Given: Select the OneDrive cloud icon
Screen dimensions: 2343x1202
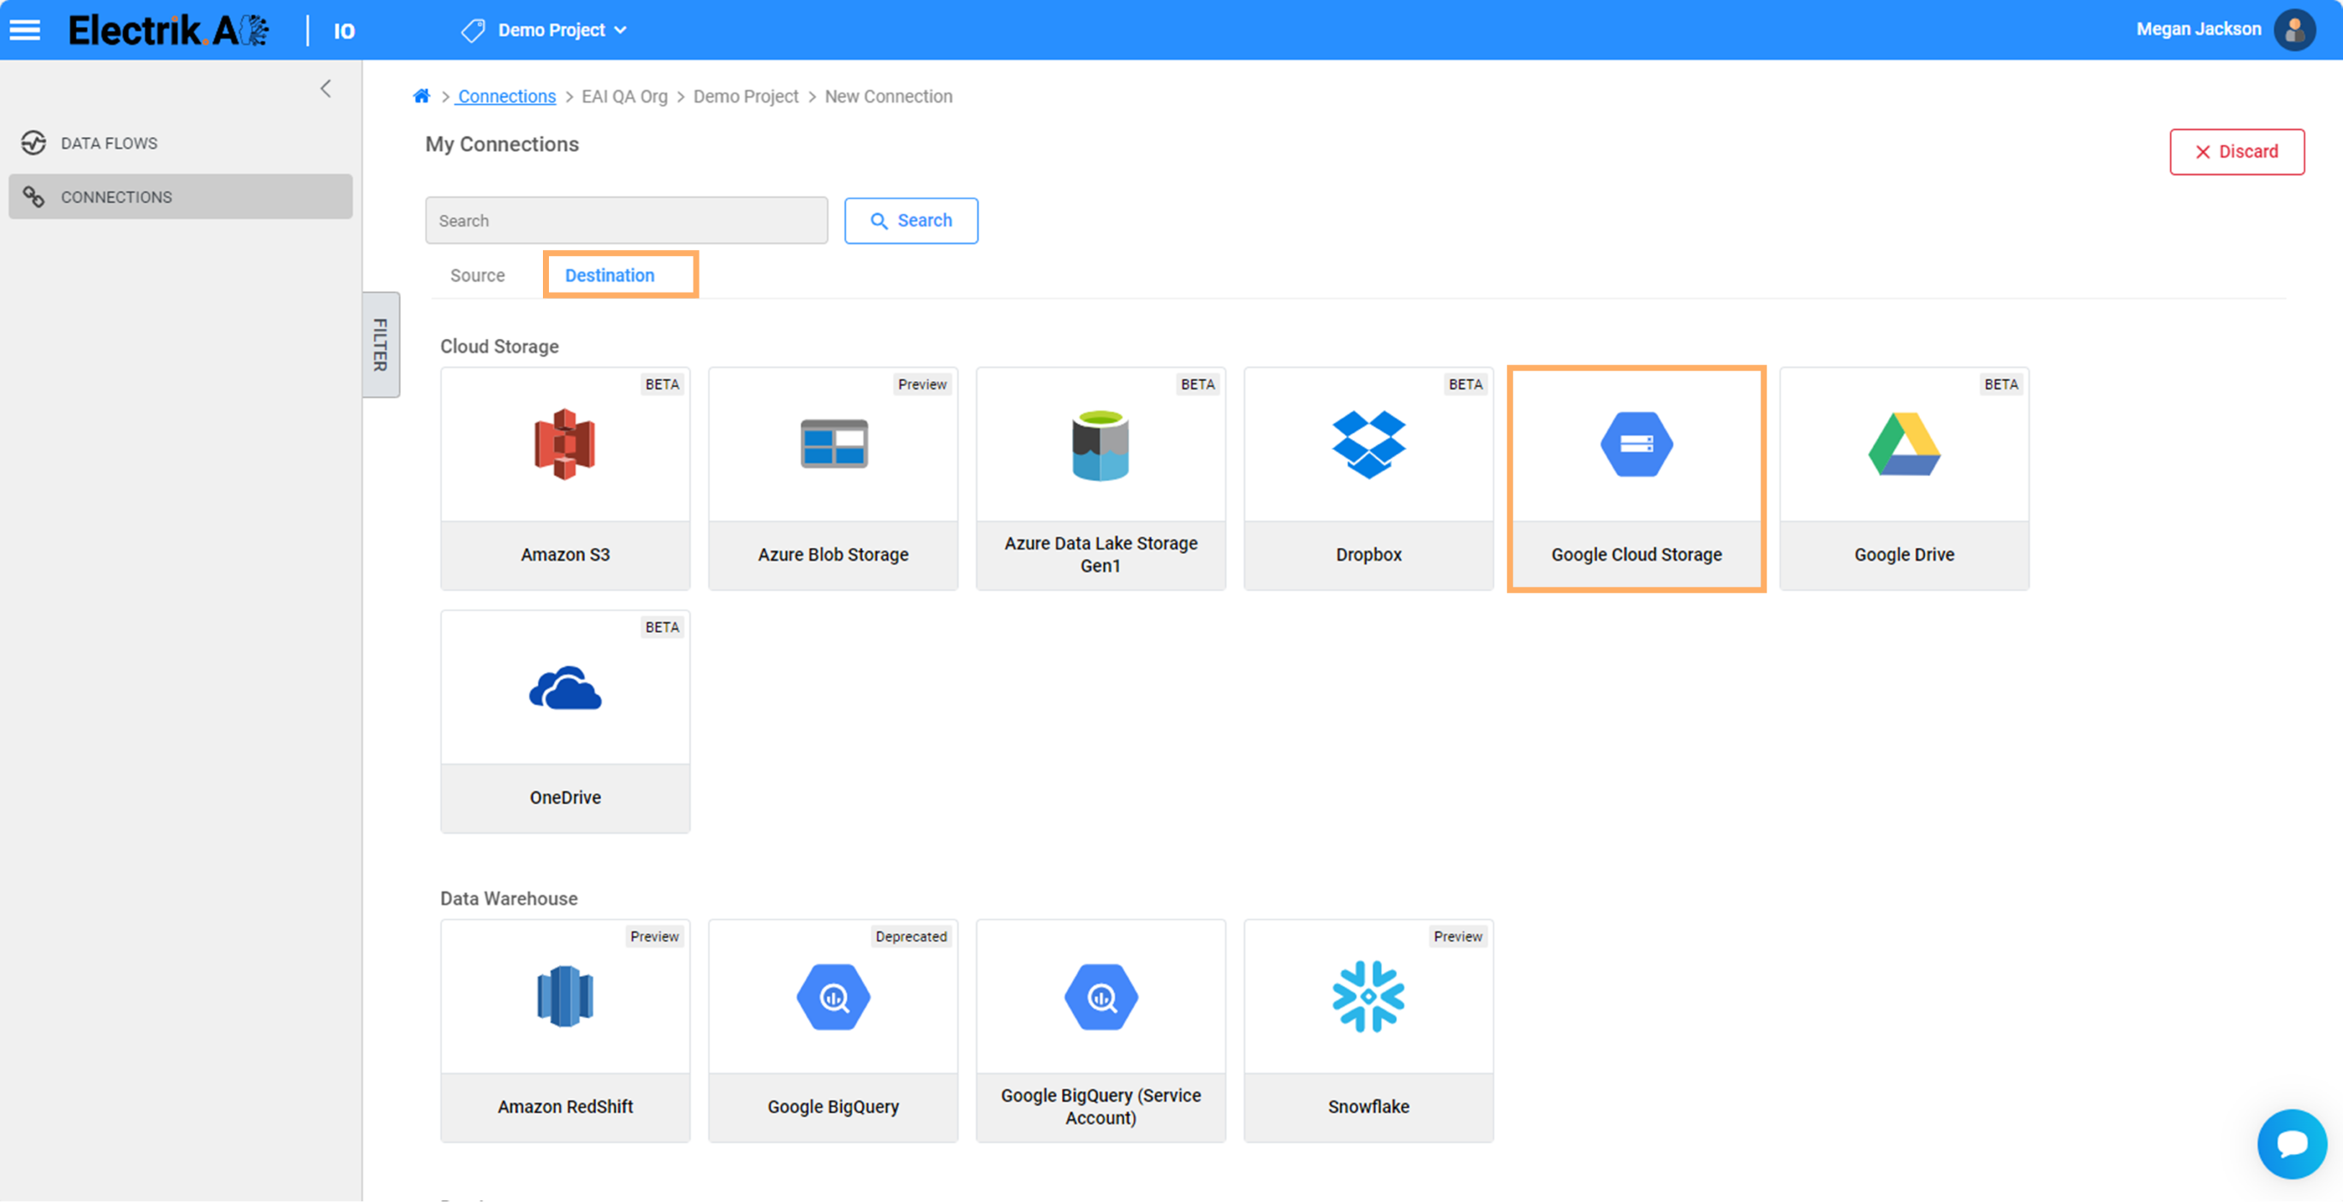Looking at the screenshot, I should 565,688.
